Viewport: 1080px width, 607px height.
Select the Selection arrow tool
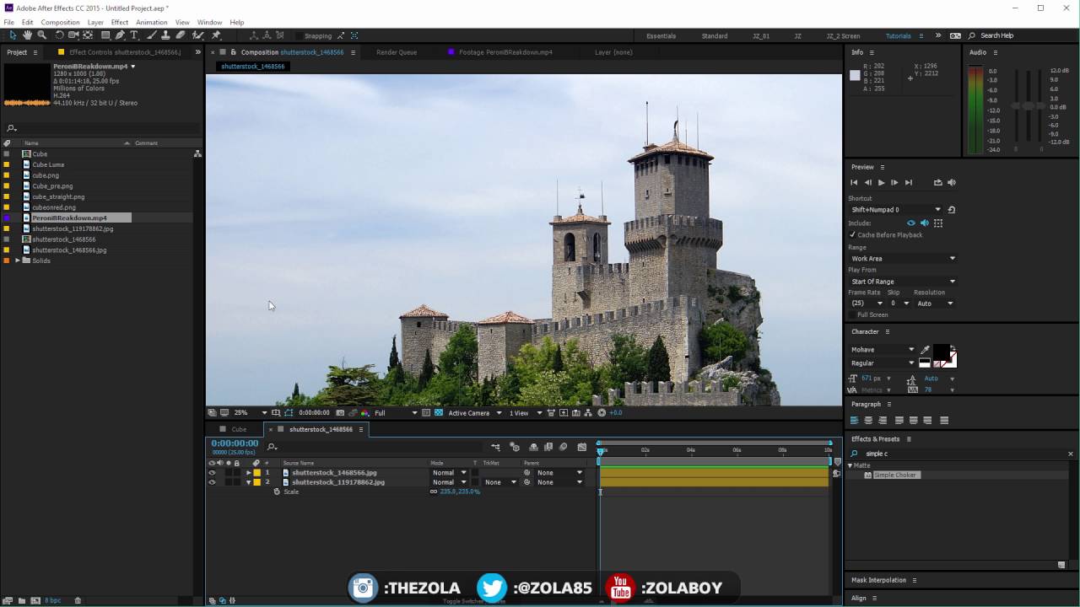pos(13,35)
